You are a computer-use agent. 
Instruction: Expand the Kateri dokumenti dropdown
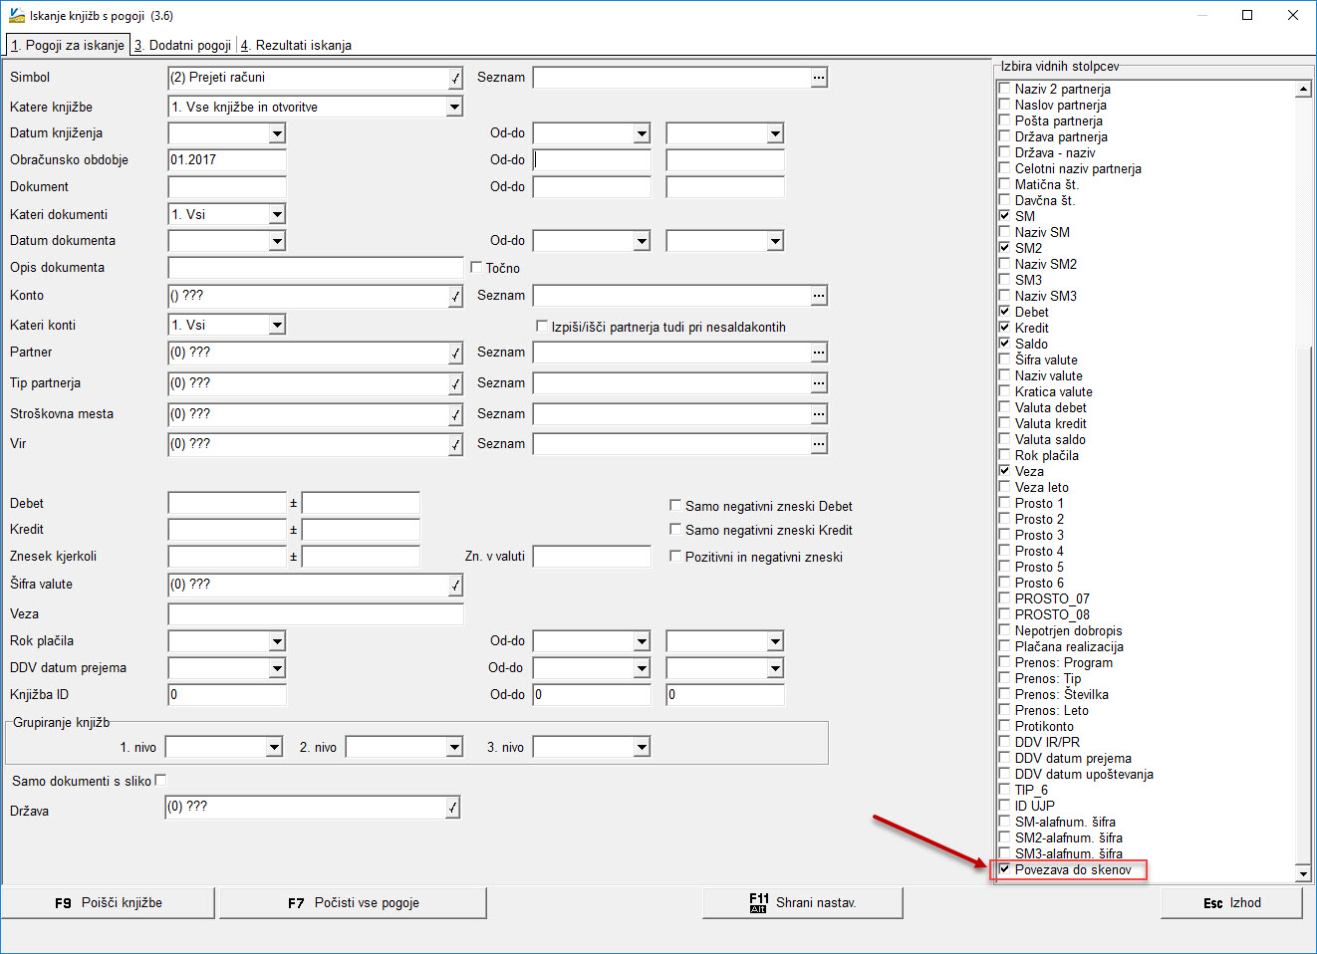point(277,214)
